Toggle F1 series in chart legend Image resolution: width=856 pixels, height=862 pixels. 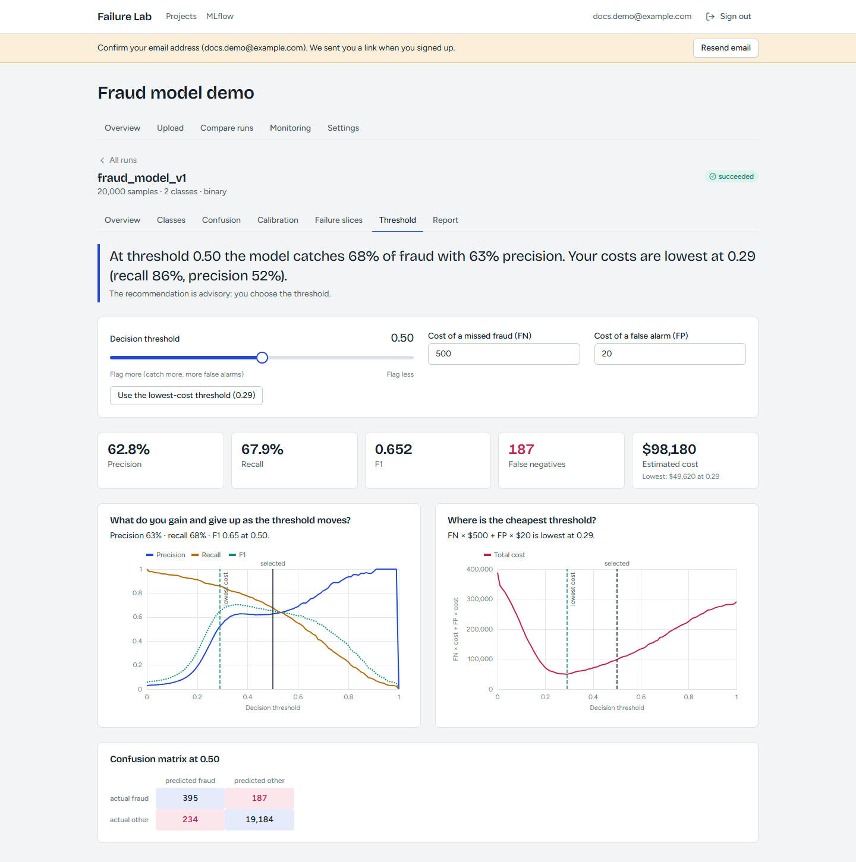(237, 555)
